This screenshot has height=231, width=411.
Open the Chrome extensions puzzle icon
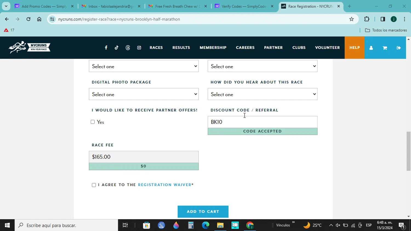coord(367,19)
